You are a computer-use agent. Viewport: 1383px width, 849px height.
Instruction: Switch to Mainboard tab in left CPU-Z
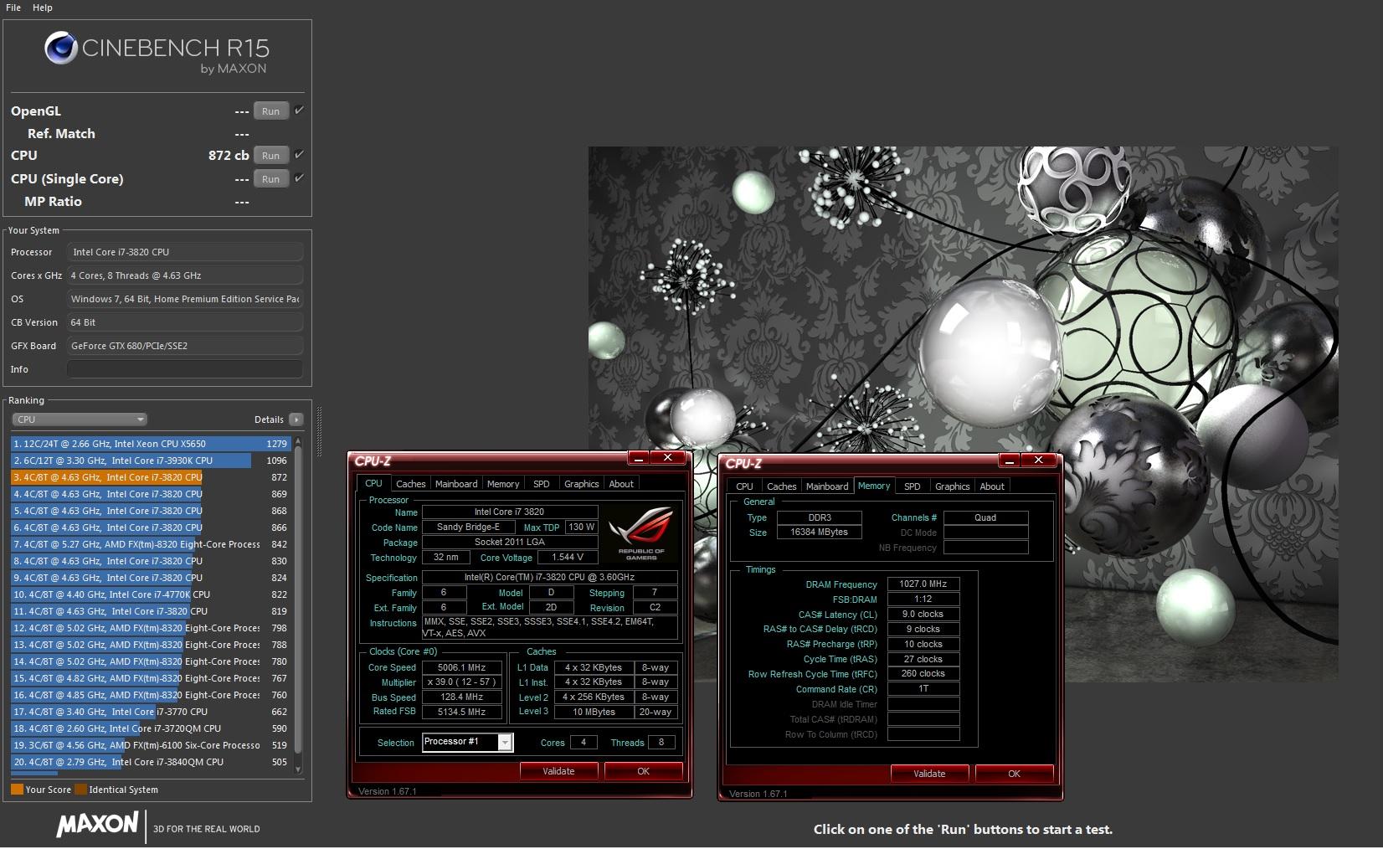coord(456,484)
